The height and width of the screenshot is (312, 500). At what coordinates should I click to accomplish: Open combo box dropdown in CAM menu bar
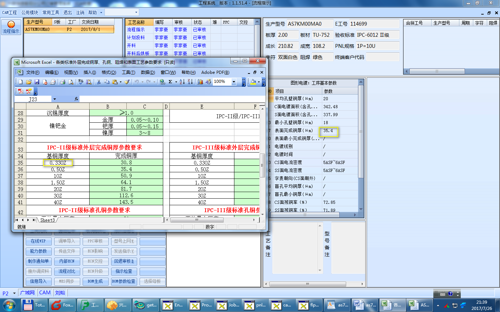coord(136,12)
